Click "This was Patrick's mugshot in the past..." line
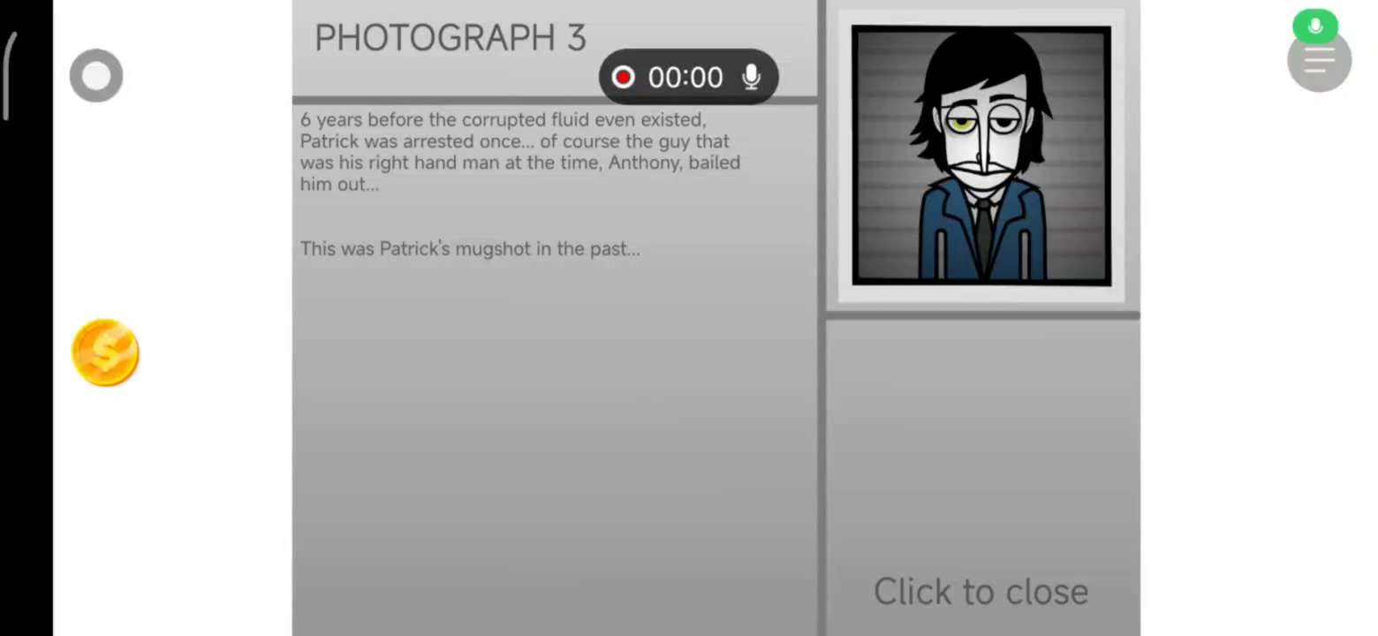 (x=470, y=249)
